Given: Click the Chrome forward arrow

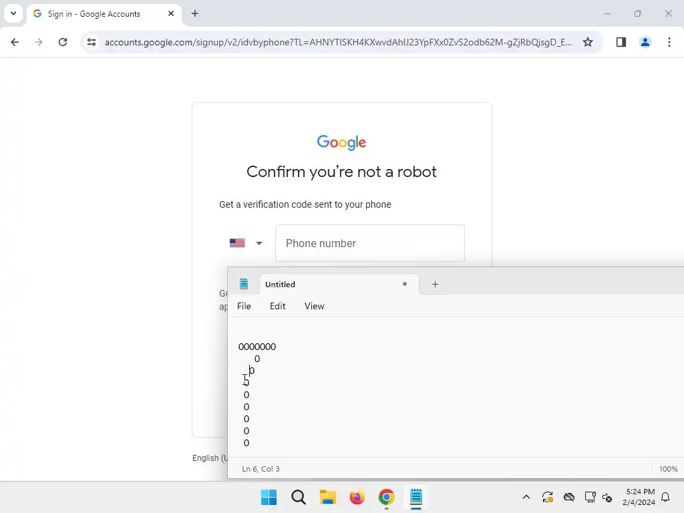Looking at the screenshot, I should pyautogui.click(x=39, y=42).
